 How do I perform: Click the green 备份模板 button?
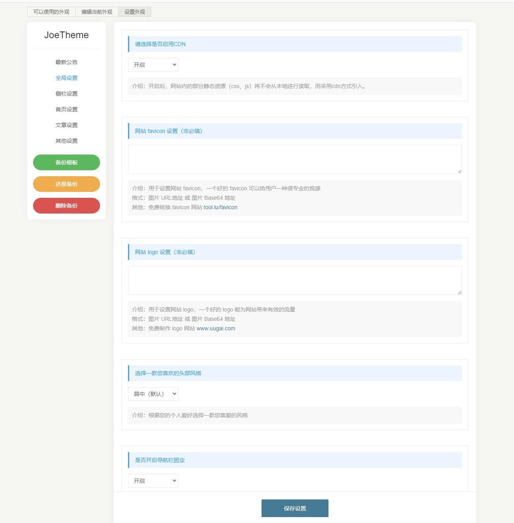coord(67,162)
